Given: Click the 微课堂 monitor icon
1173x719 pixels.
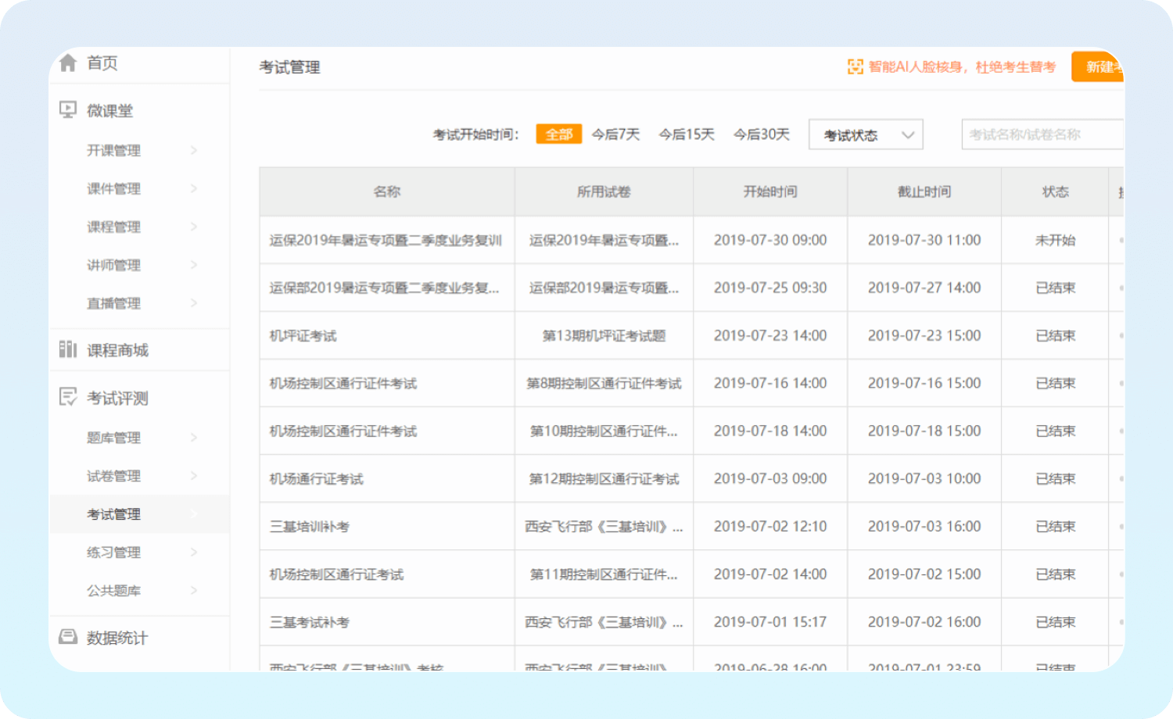Looking at the screenshot, I should (x=68, y=110).
